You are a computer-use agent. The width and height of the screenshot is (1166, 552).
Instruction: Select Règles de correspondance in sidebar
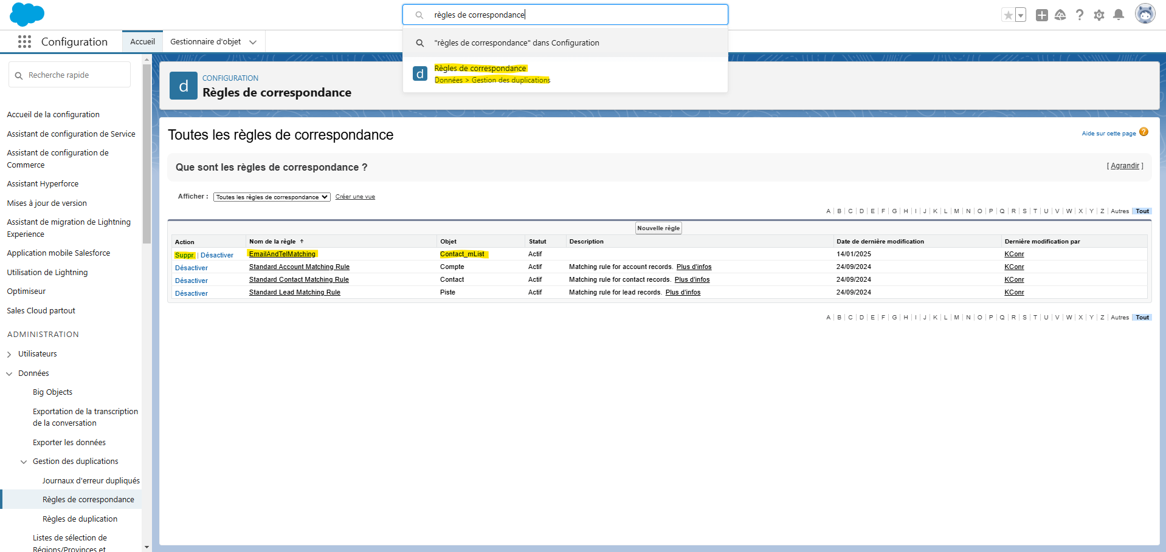[x=88, y=499]
